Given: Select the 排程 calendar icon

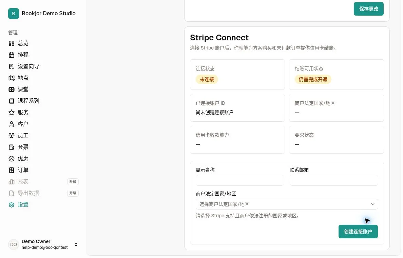Looking at the screenshot, I should [x=12, y=55].
